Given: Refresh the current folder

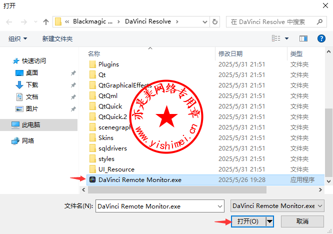Looking at the screenshot, I should pyautogui.click(x=215, y=21).
